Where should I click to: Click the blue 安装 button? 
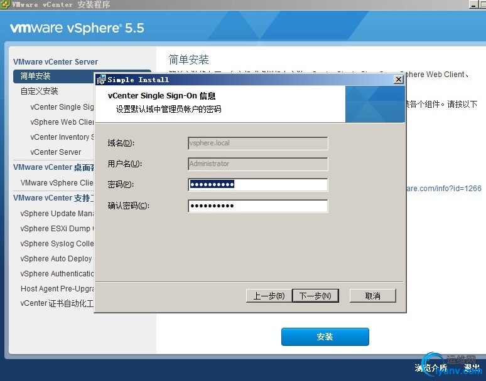[x=325, y=337]
